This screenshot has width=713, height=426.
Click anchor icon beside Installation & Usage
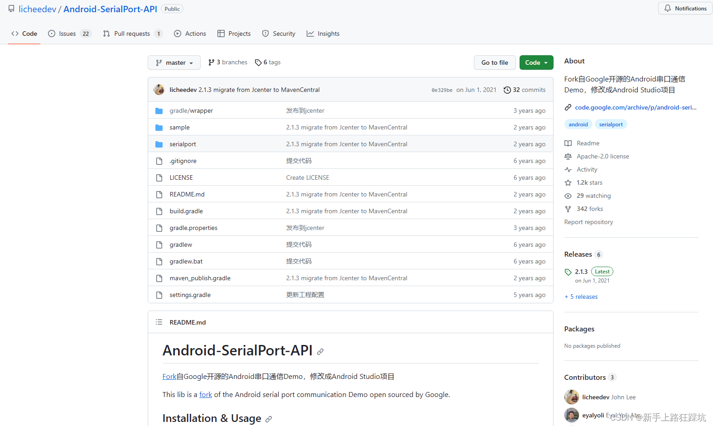pyautogui.click(x=269, y=419)
